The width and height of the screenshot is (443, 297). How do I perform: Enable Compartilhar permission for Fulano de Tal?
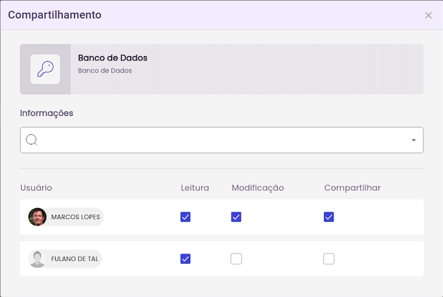click(329, 258)
